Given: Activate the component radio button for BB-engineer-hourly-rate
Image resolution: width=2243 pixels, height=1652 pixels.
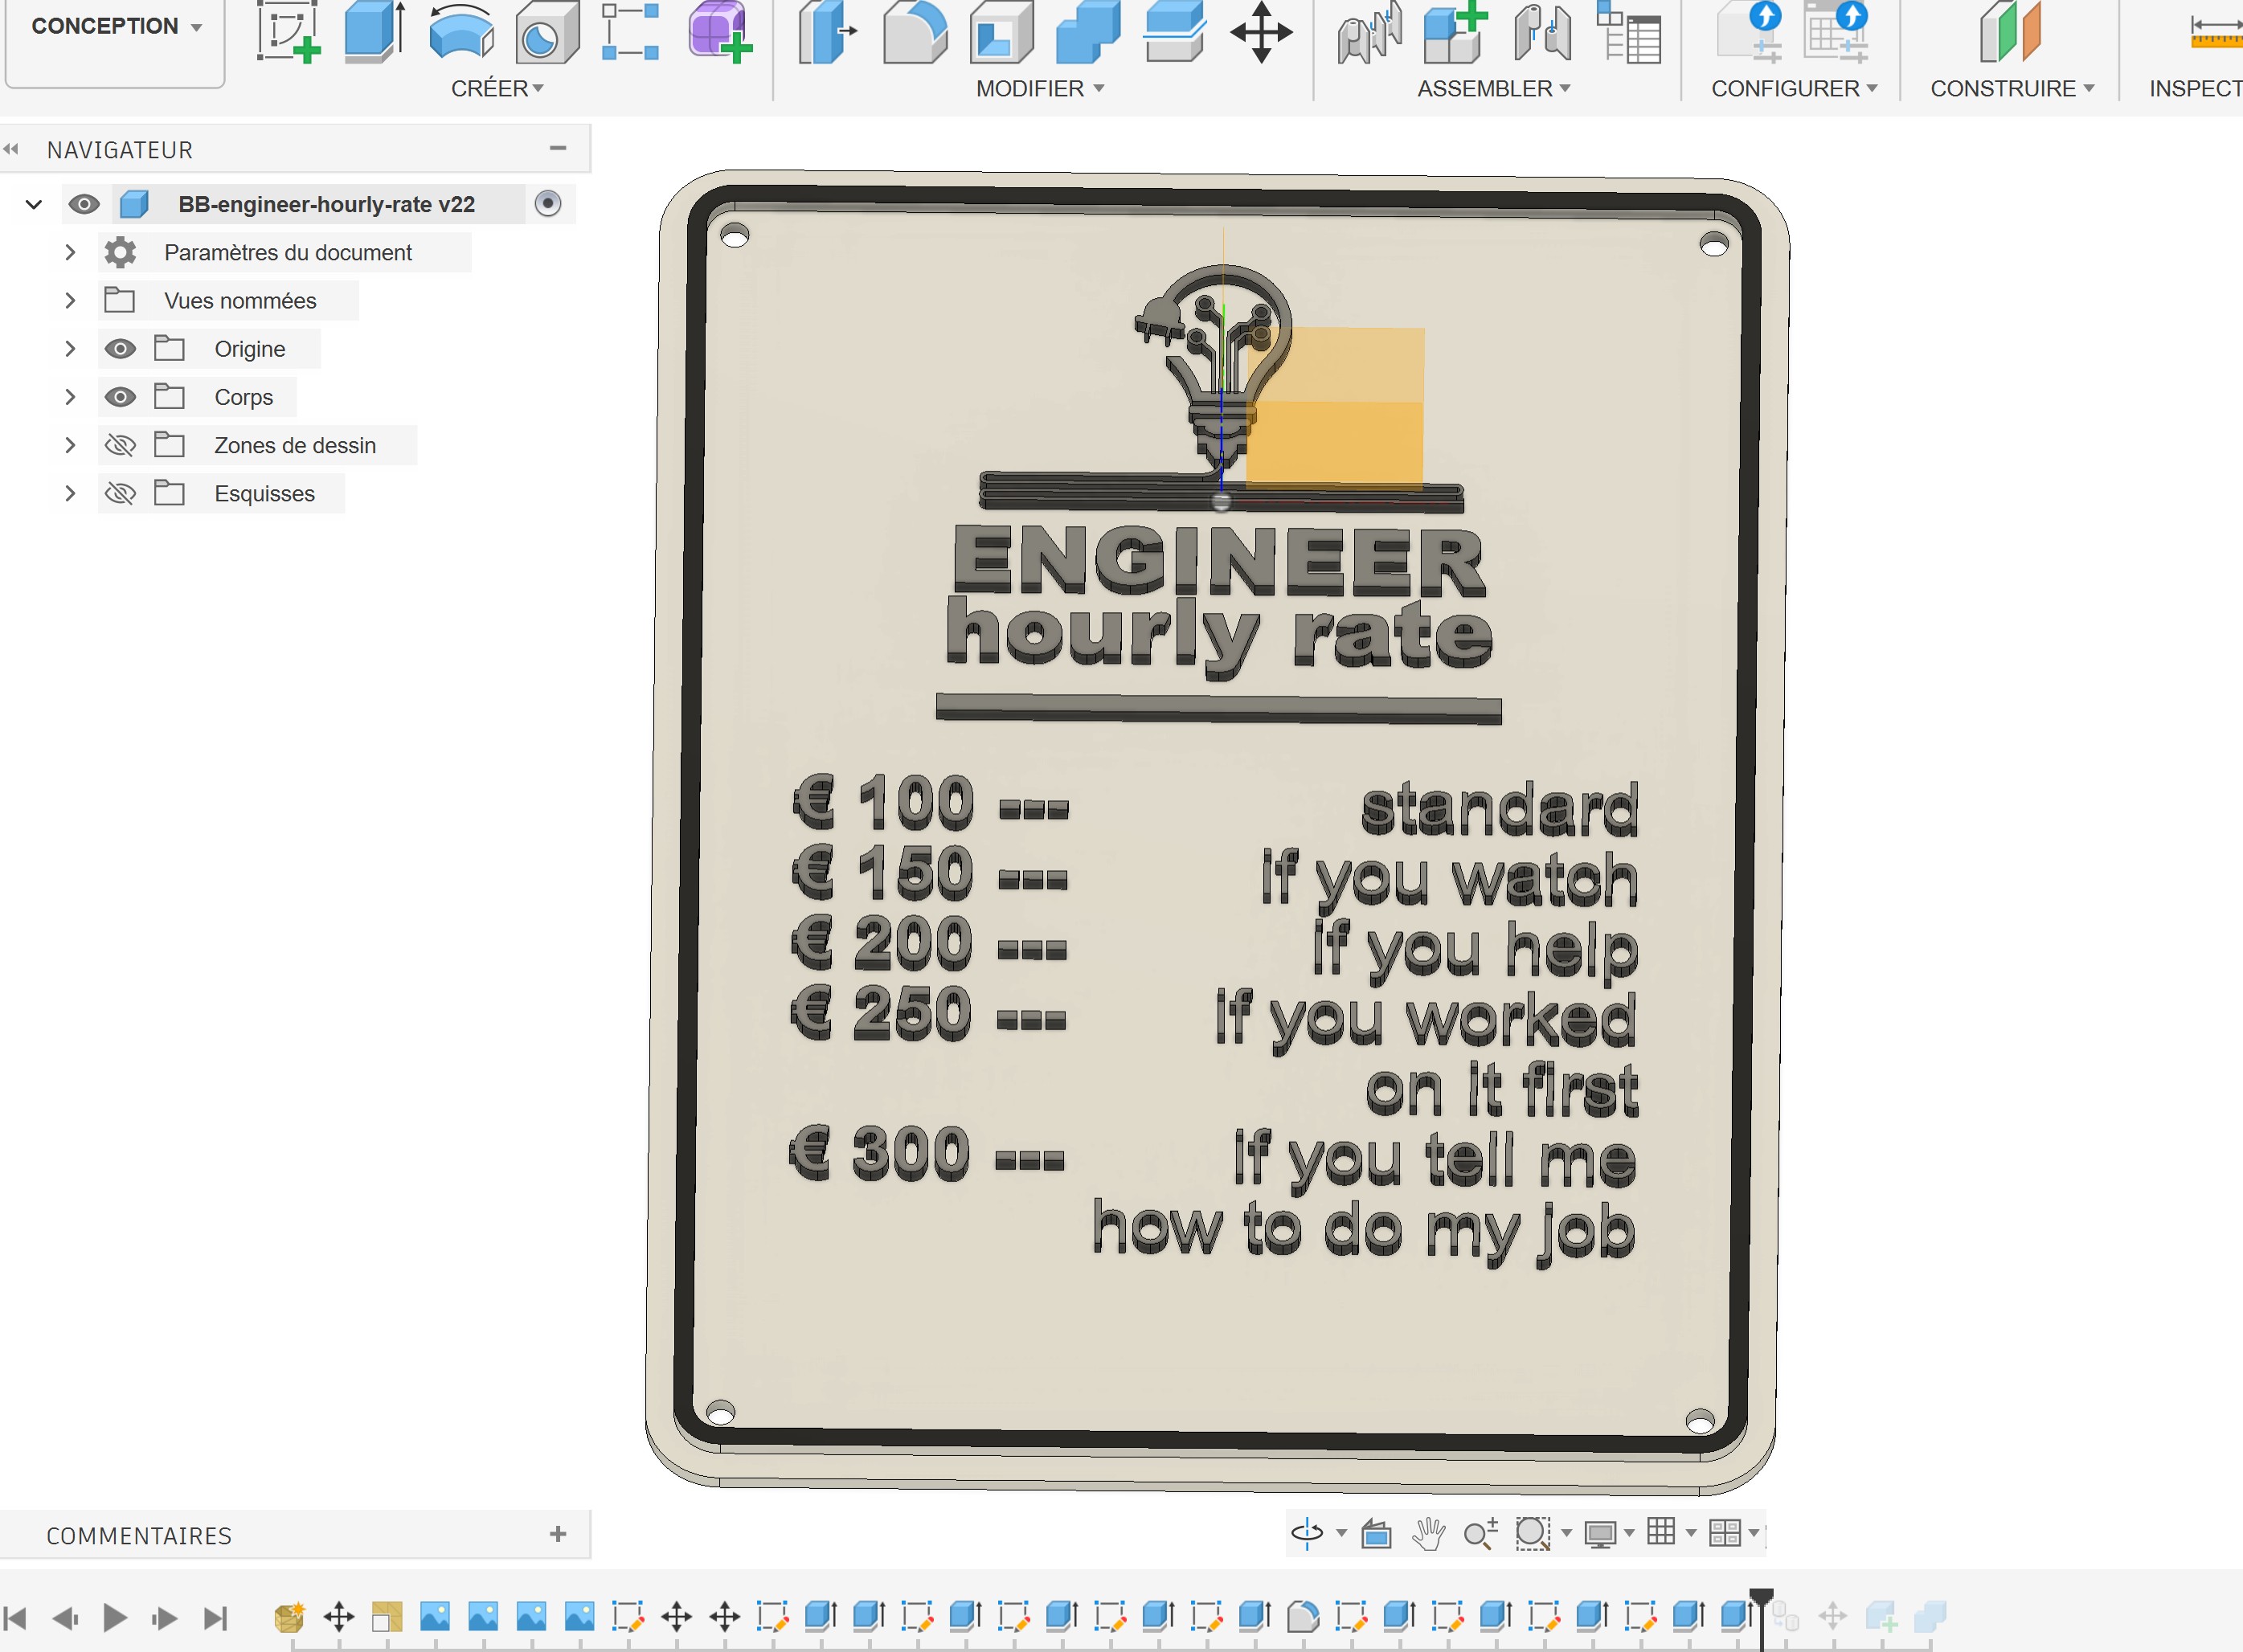Looking at the screenshot, I should (x=548, y=204).
